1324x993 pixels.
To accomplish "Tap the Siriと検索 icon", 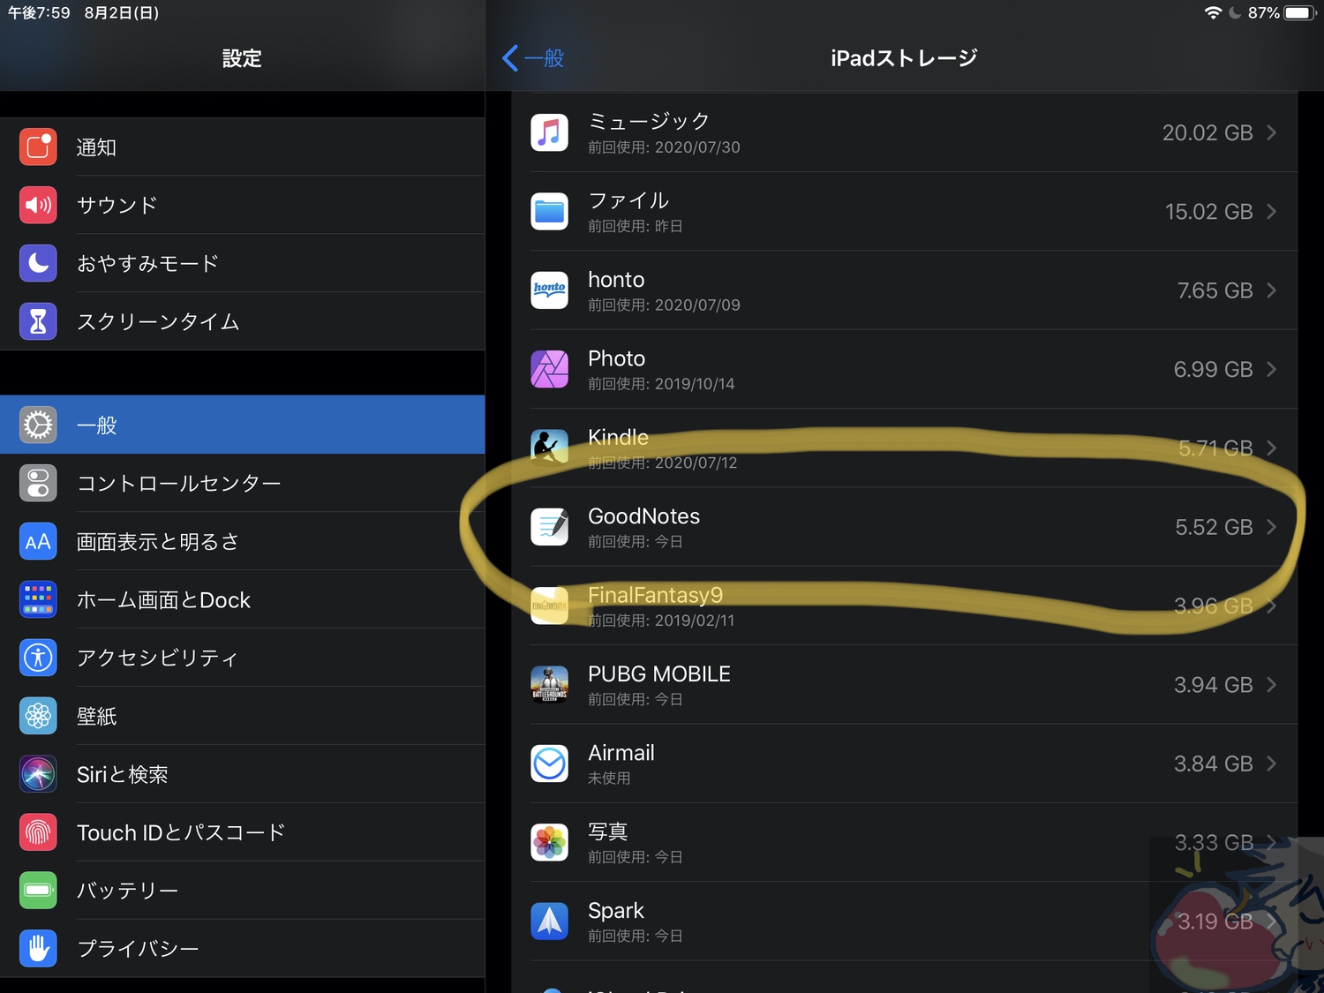I will tap(38, 775).
